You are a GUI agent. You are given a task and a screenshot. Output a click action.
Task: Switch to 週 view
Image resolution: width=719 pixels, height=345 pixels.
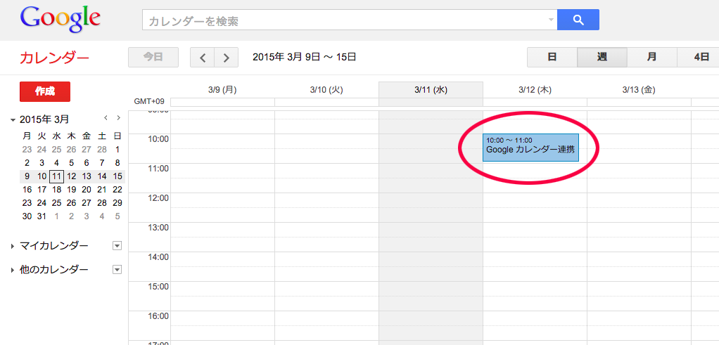(x=602, y=58)
